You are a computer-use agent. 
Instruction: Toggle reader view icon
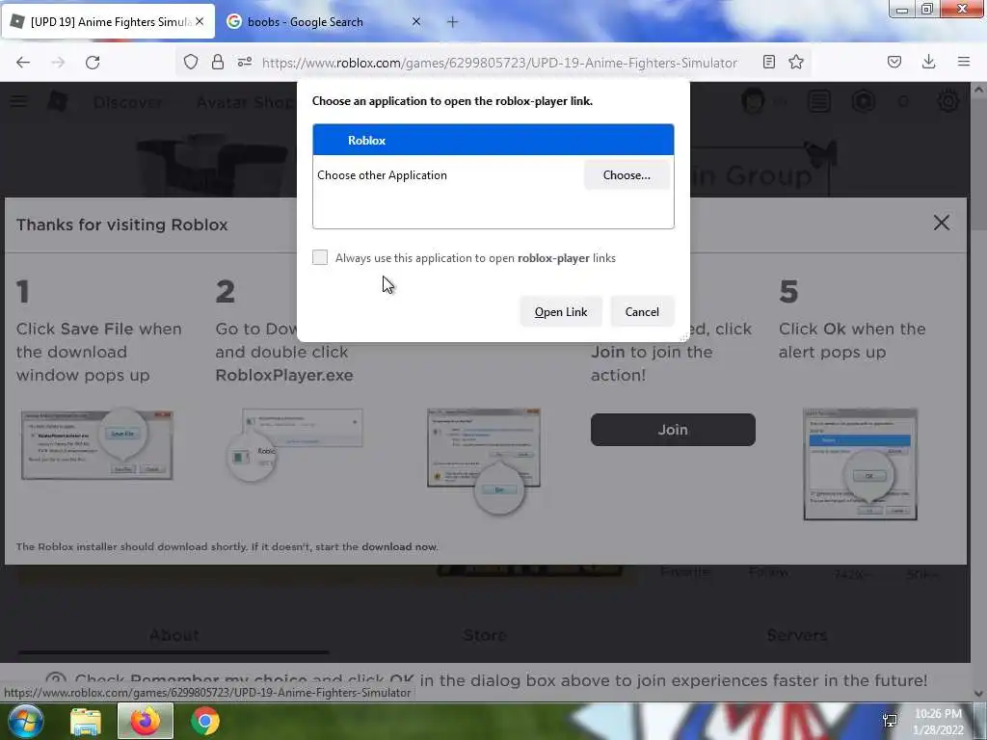click(x=768, y=62)
